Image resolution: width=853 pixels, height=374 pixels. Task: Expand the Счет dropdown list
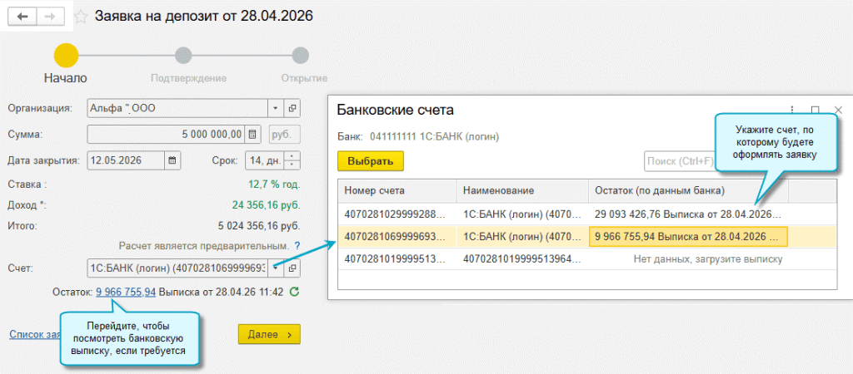coord(275,268)
